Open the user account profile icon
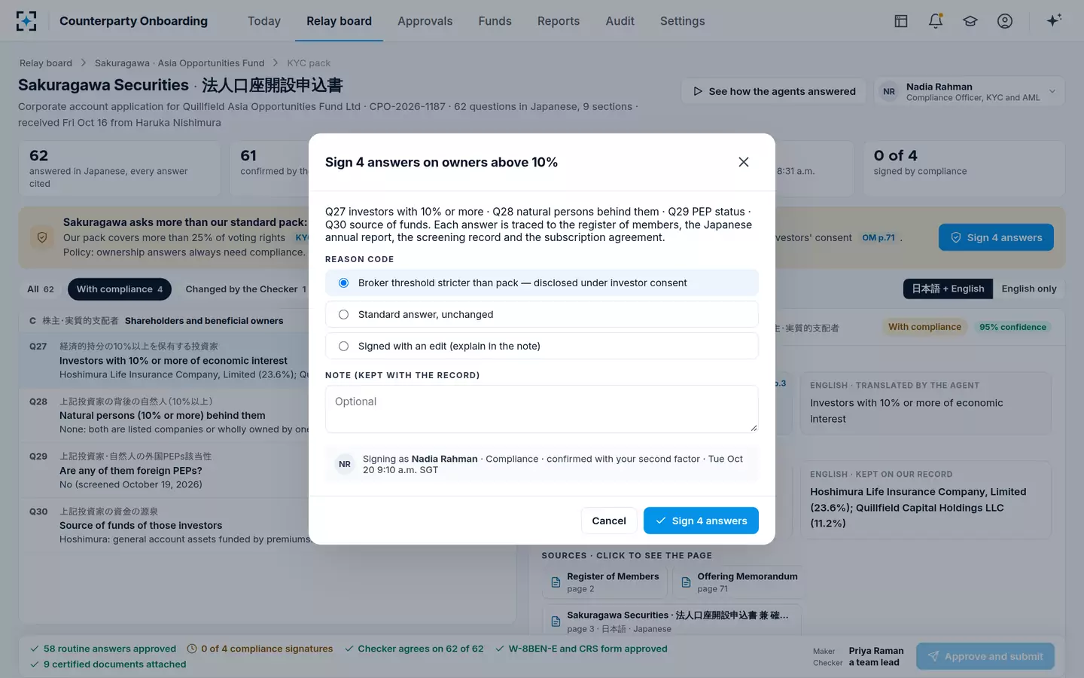The height and width of the screenshot is (678, 1084). 1005,21
